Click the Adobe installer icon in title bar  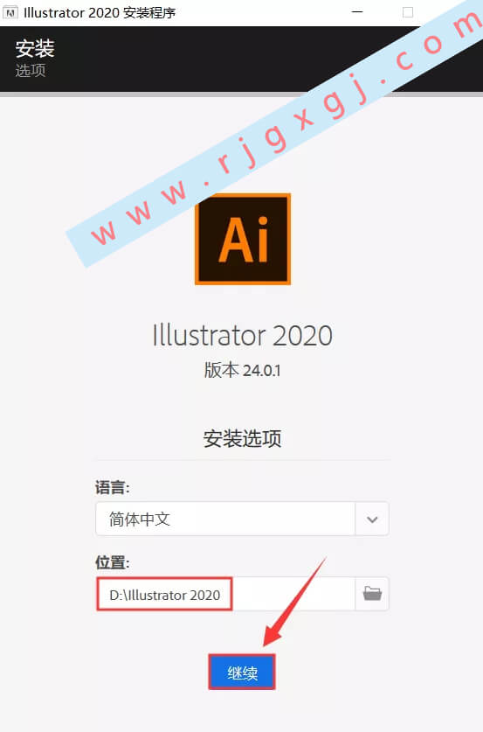pos(10,12)
